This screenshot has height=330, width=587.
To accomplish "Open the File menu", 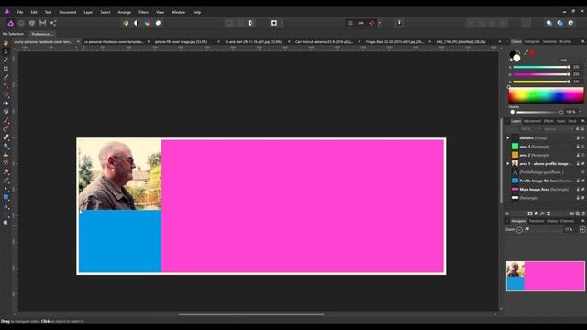I will pyautogui.click(x=20, y=12).
